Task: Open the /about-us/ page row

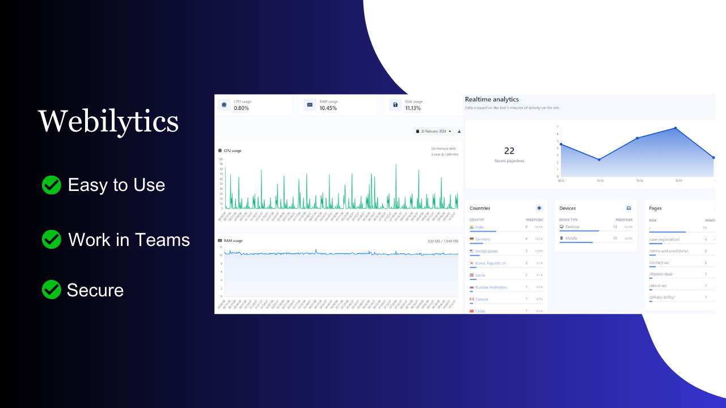Action: tap(682, 286)
